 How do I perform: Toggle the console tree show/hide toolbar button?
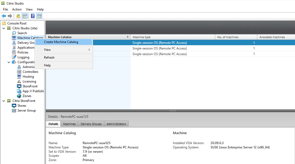coord(25,16)
